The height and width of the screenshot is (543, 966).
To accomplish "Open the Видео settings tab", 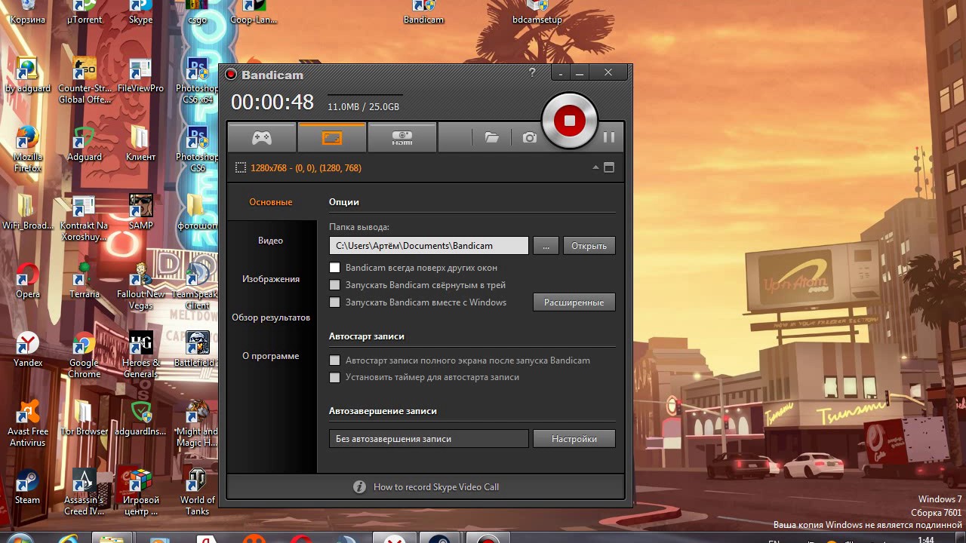I will point(271,241).
